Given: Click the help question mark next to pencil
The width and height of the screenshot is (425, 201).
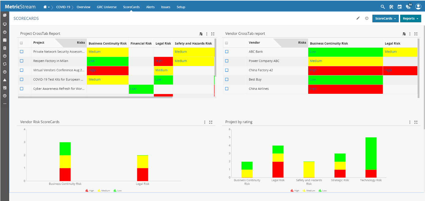Looking at the screenshot, I should click(367, 18).
